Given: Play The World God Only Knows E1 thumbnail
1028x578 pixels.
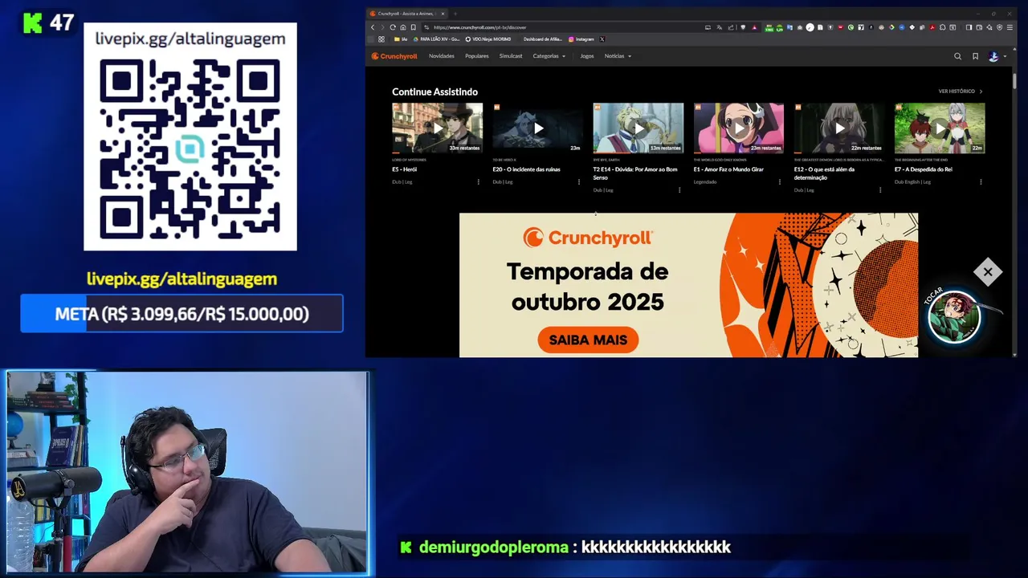Looking at the screenshot, I should point(738,128).
